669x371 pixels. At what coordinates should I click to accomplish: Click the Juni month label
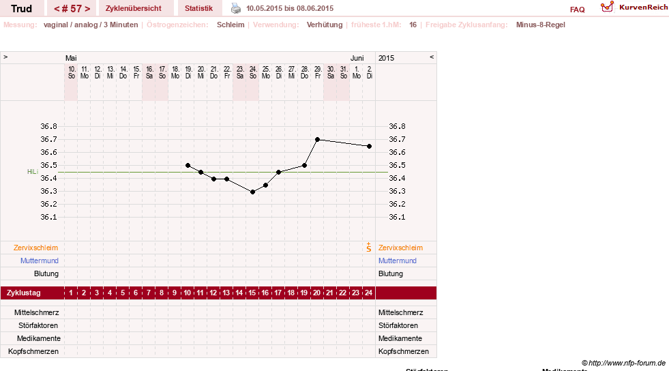coord(357,58)
